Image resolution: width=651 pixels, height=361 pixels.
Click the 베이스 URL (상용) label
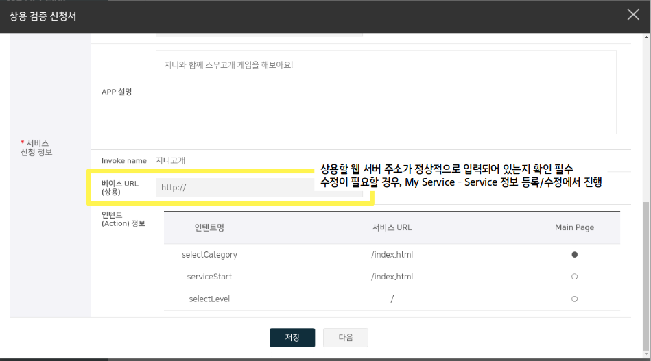click(120, 187)
